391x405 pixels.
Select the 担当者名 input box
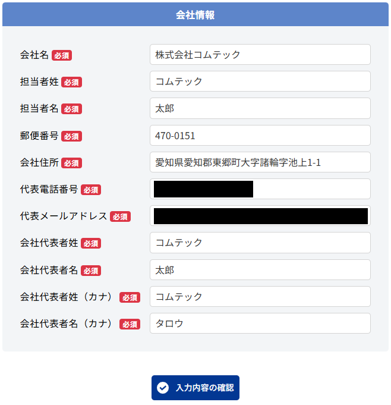260,108
